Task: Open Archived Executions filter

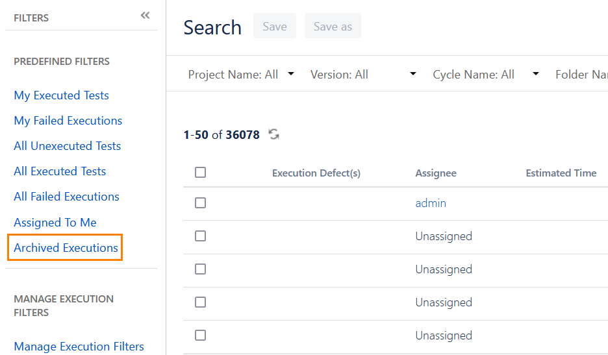Action: tap(66, 248)
